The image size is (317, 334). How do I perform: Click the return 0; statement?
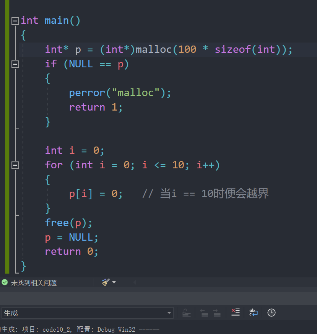72,252
